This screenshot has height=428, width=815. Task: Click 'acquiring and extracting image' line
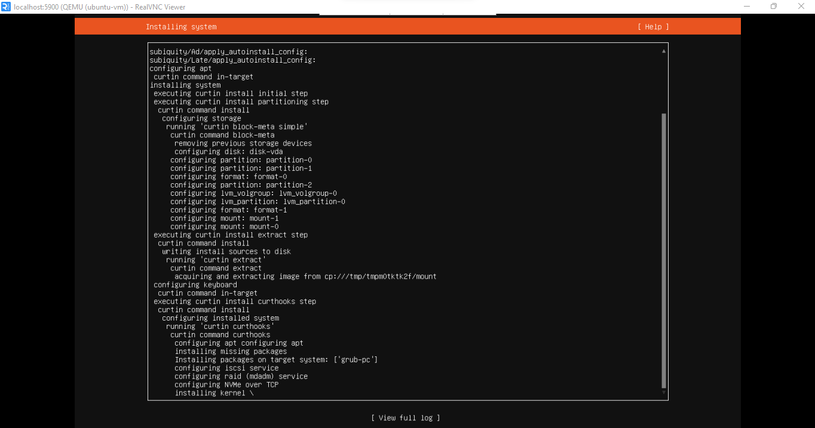305,278
